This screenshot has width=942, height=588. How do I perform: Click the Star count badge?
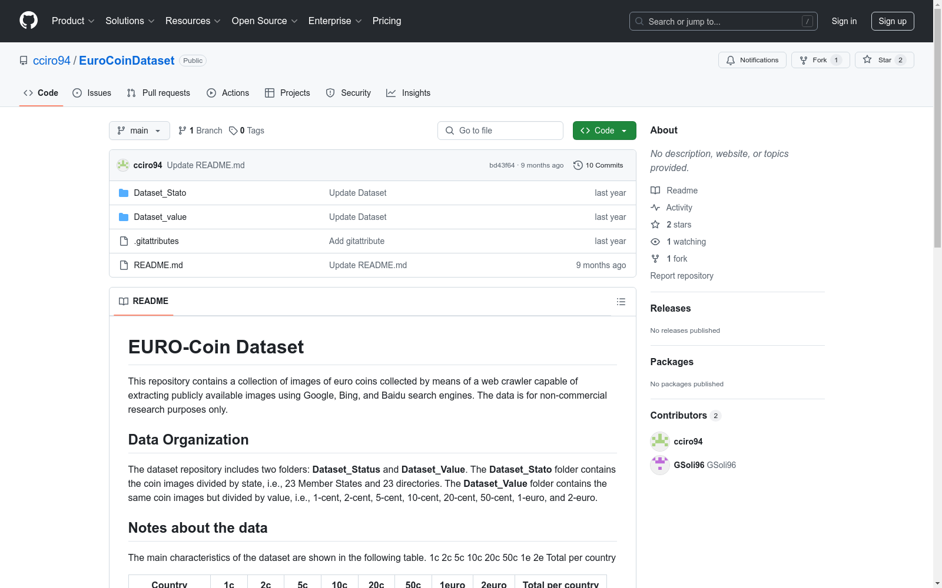(x=900, y=60)
